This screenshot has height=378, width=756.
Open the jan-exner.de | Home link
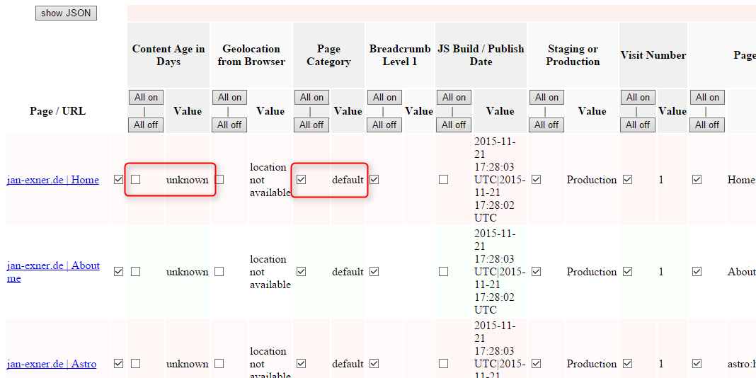(53, 180)
